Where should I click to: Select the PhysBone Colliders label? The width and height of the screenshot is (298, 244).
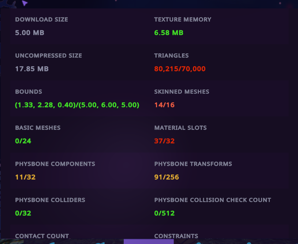tap(50, 200)
